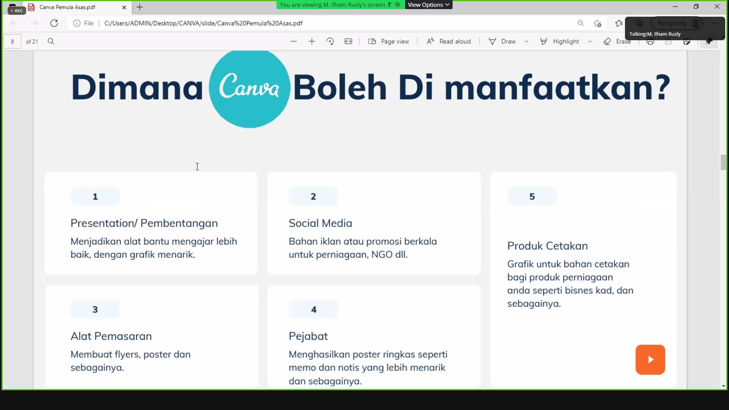The image size is (729, 410).
Task: Select the Erase tool
Action: point(617,41)
